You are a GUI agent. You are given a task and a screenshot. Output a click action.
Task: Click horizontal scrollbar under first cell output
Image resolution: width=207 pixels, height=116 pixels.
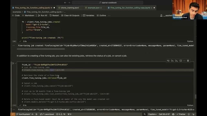point(41,49)
